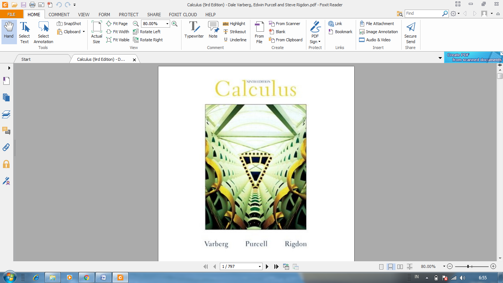The image size is (503, 283).
Task: Add a Bookmark from ribbon
Action: 340,32
